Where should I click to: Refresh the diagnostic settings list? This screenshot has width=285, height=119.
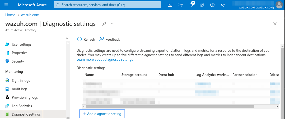(x=86, y=39)
